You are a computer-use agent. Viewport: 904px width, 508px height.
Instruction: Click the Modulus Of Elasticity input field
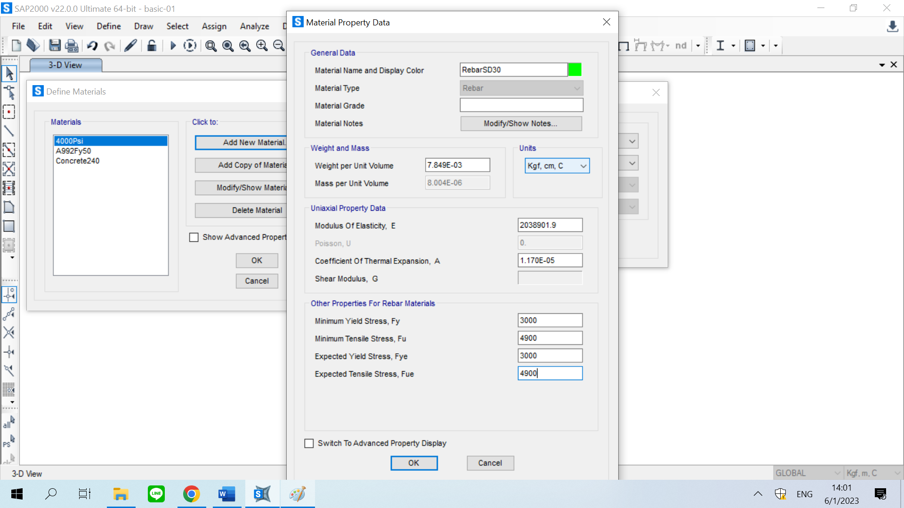(549, 225)
